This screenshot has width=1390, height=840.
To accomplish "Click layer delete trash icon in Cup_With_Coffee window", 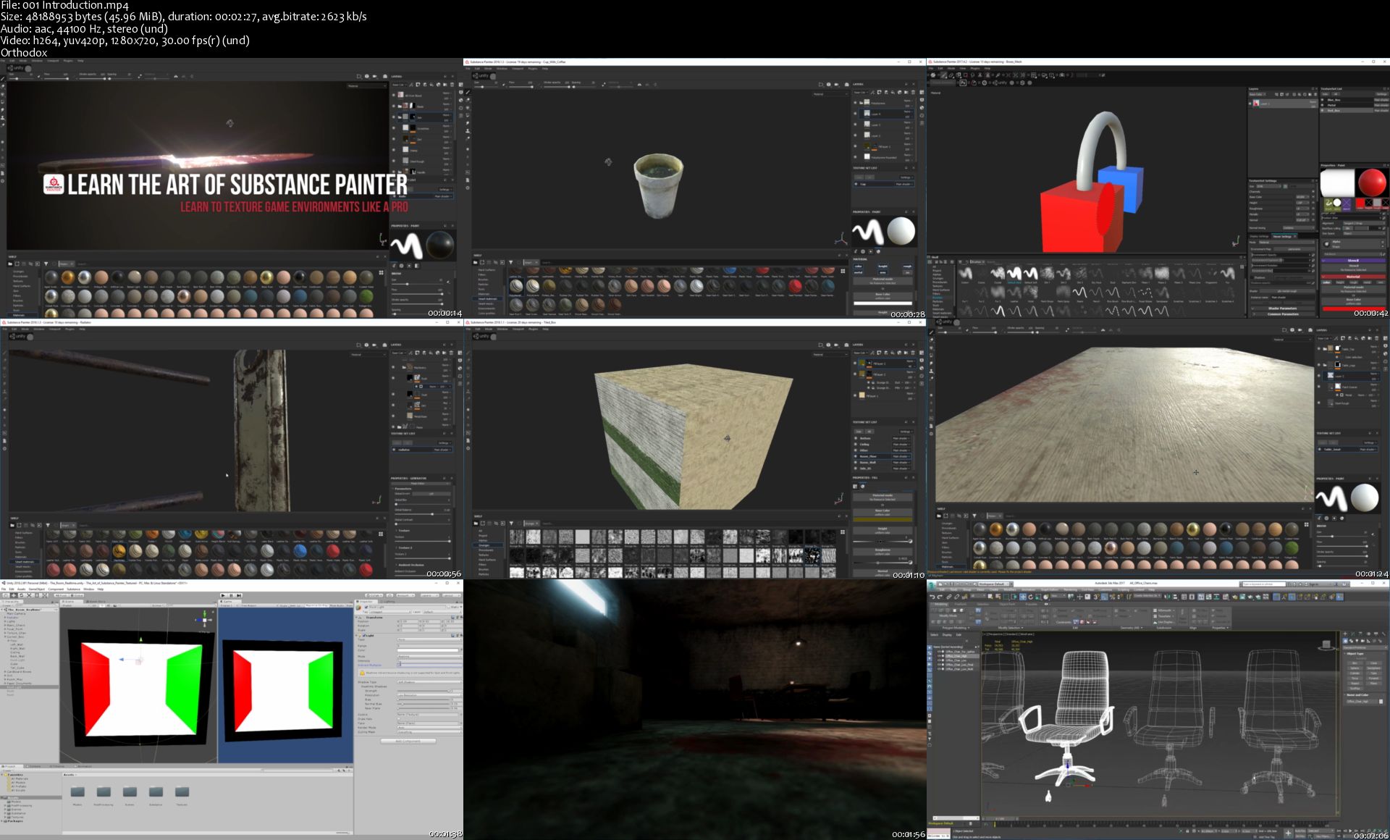I will pos(913,92).
